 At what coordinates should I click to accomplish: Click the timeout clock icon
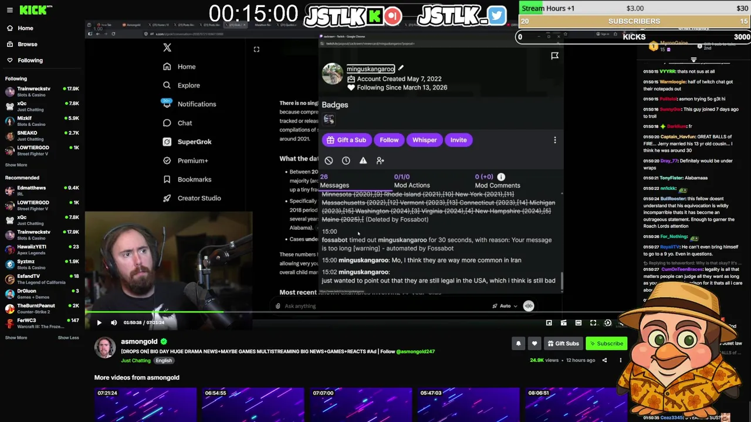(x=346, y=161)
